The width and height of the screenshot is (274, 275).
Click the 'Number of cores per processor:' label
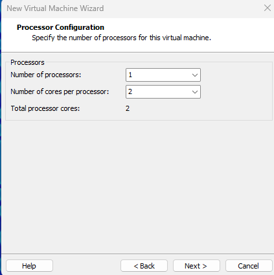pyautogui.click(x=60, y=91)
